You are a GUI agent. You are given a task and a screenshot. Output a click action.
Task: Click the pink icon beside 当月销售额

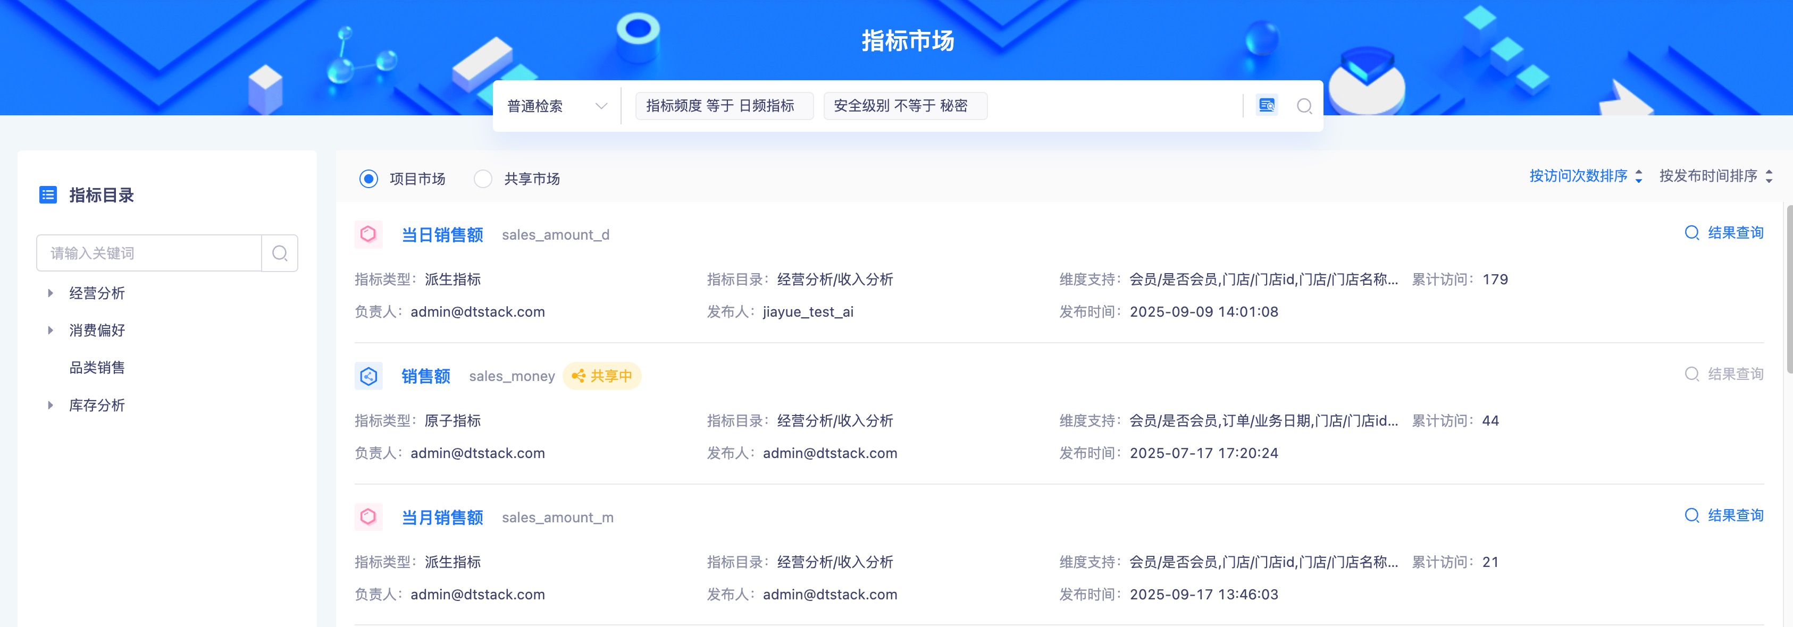click(368, 517)
